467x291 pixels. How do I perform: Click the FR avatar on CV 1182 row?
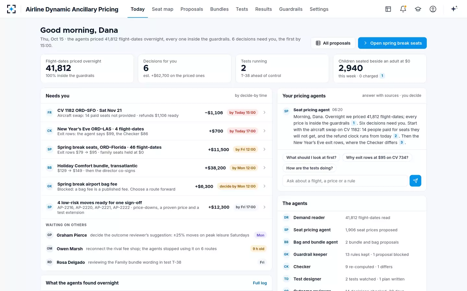pyautogui.click(x=50, y=113)
